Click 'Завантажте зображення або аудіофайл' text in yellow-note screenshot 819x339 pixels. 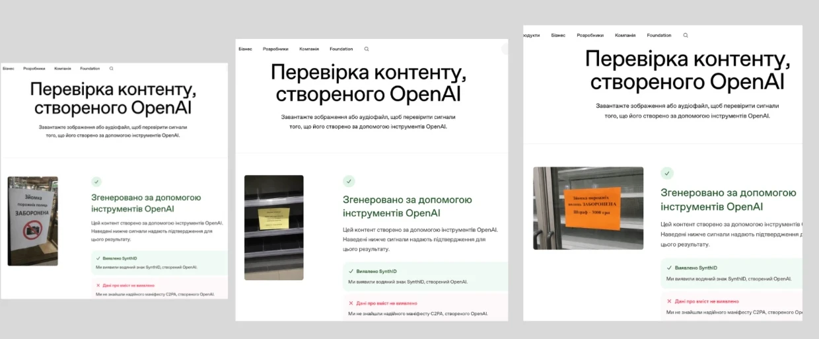coord(334,116)
